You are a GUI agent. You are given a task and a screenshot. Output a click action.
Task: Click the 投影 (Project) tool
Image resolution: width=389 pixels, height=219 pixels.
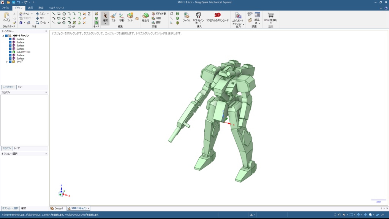[156, 22]
